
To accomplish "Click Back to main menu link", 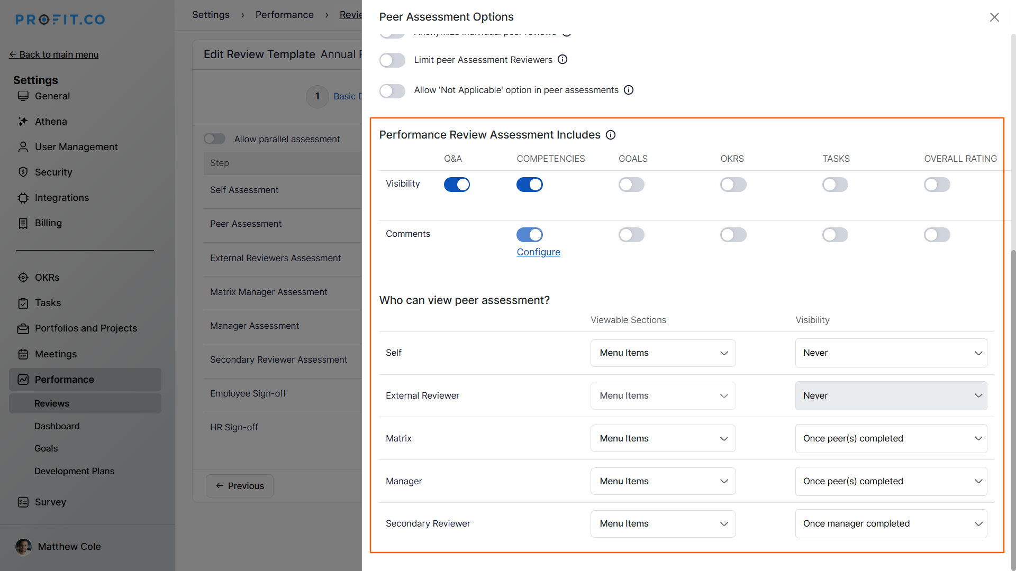I will [x=54, y=54].
